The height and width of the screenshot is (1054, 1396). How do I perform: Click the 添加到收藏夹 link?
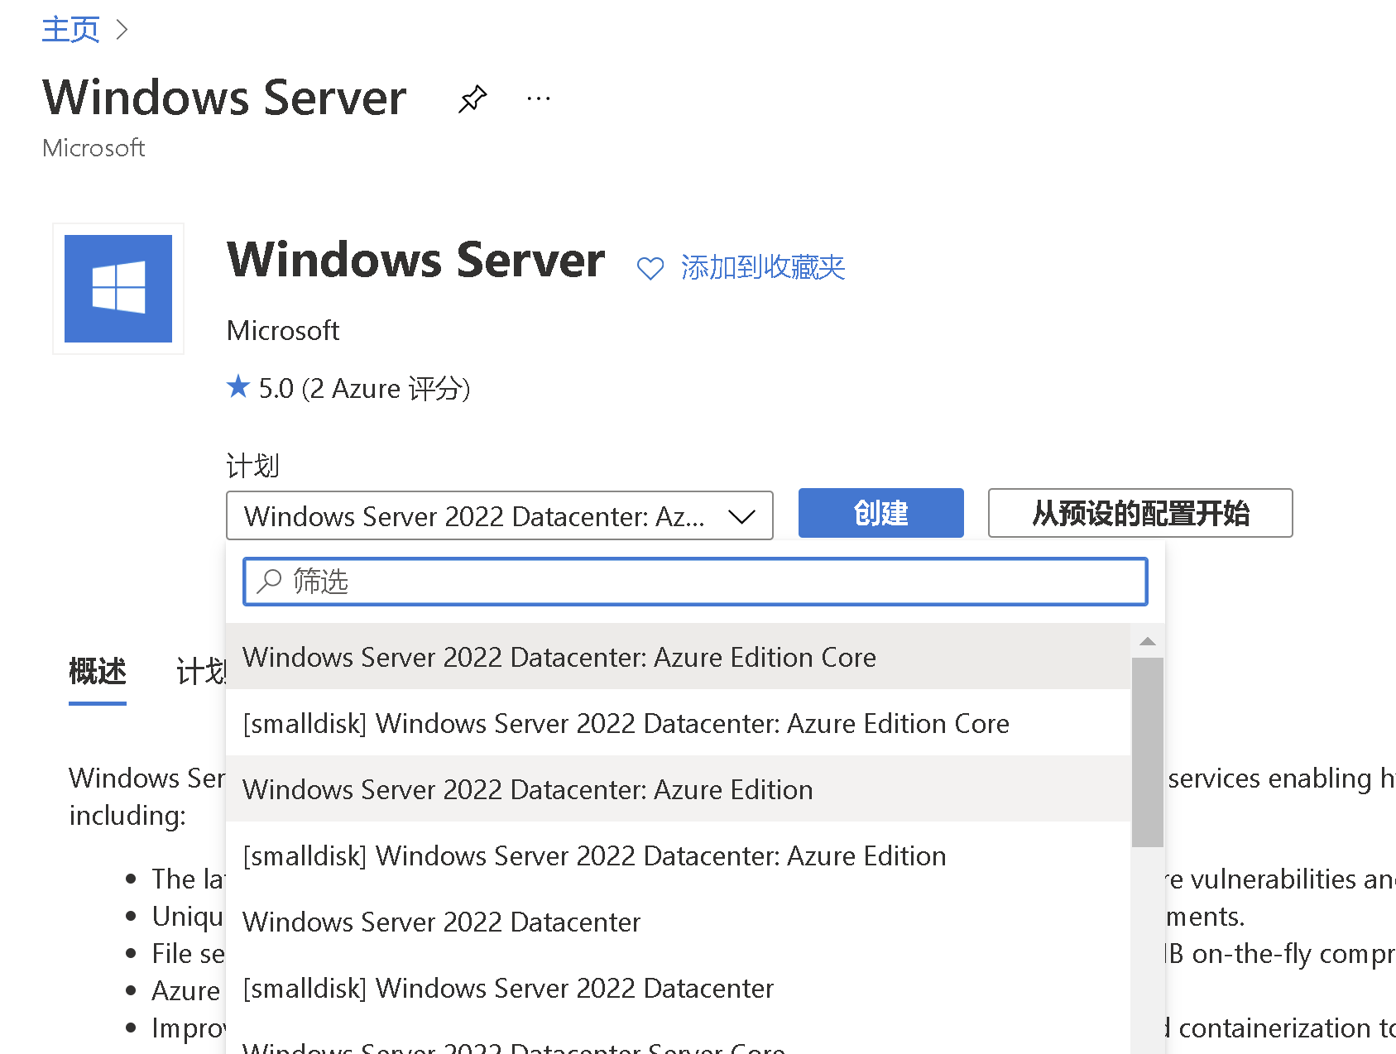coord(762,268)
